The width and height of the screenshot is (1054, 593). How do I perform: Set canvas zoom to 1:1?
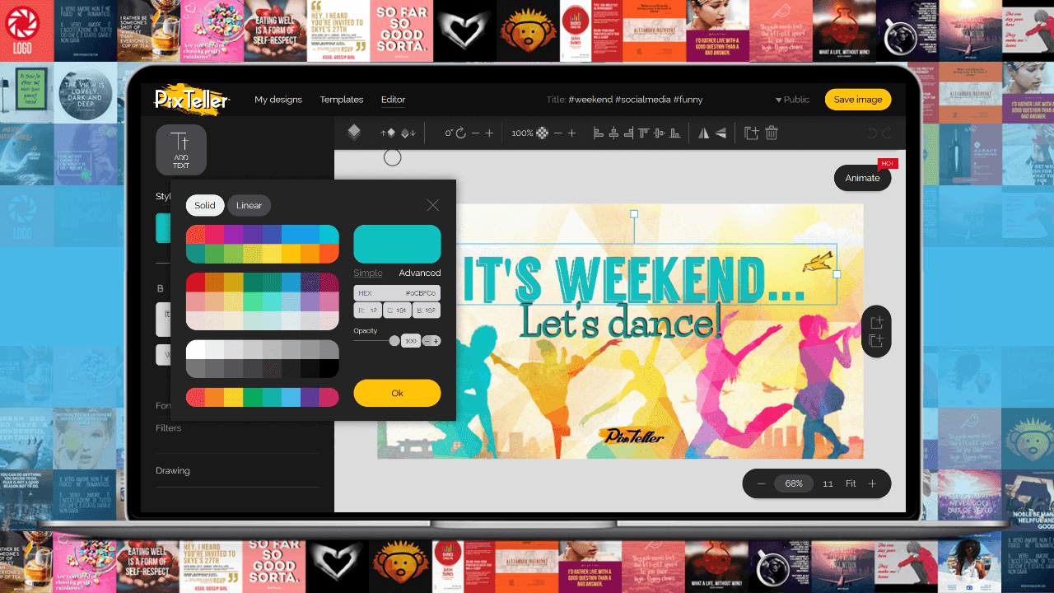pos(828,483)
